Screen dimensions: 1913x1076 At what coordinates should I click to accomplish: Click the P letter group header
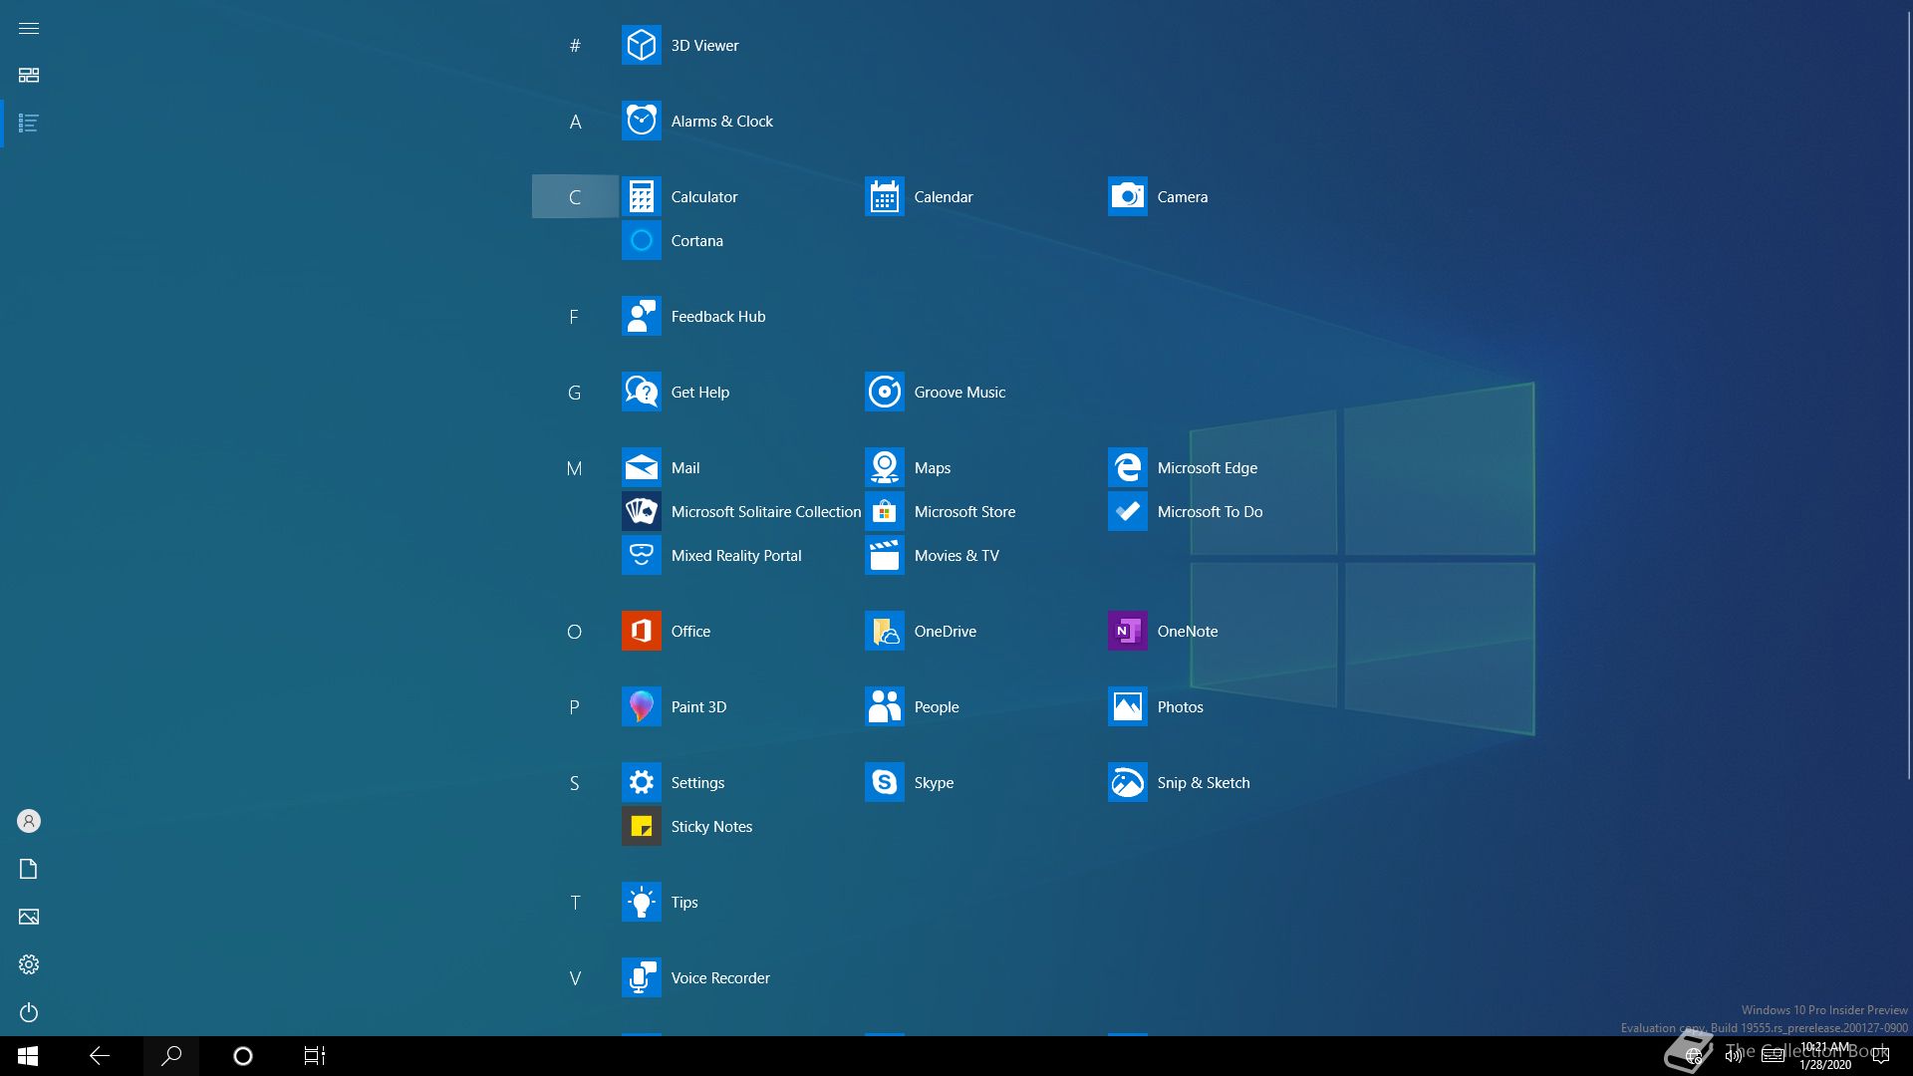[x=575, y=706]
